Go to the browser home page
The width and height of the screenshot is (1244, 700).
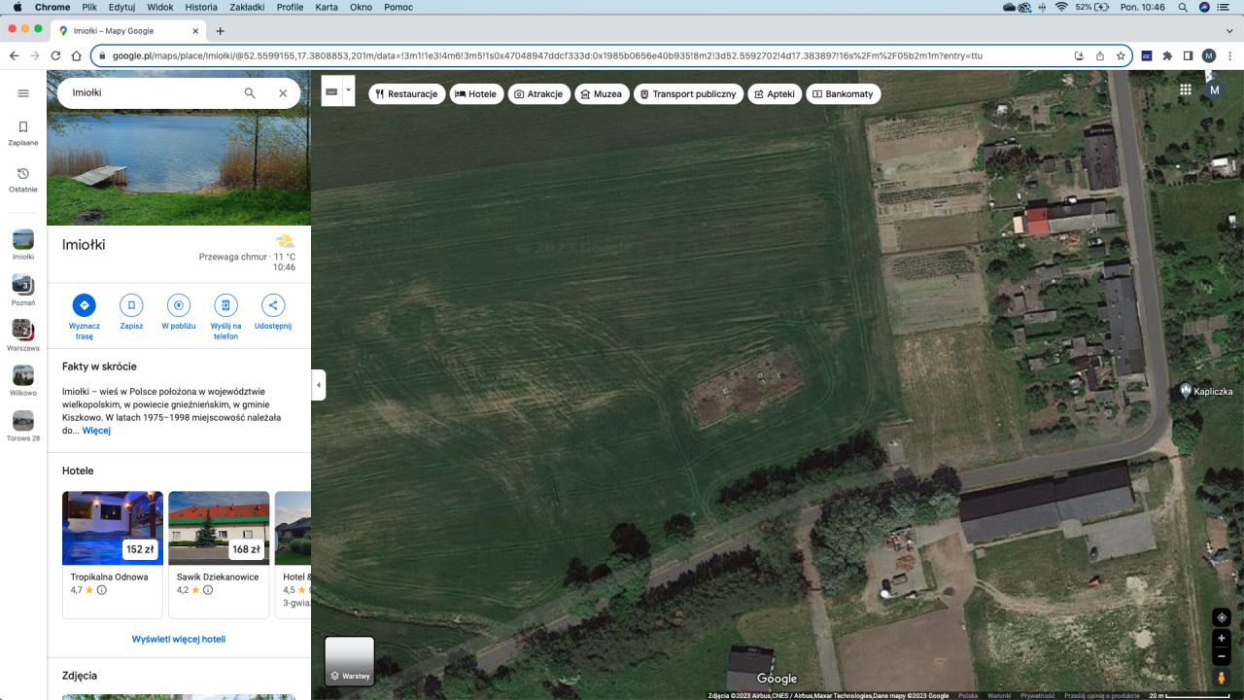(76, 55)
